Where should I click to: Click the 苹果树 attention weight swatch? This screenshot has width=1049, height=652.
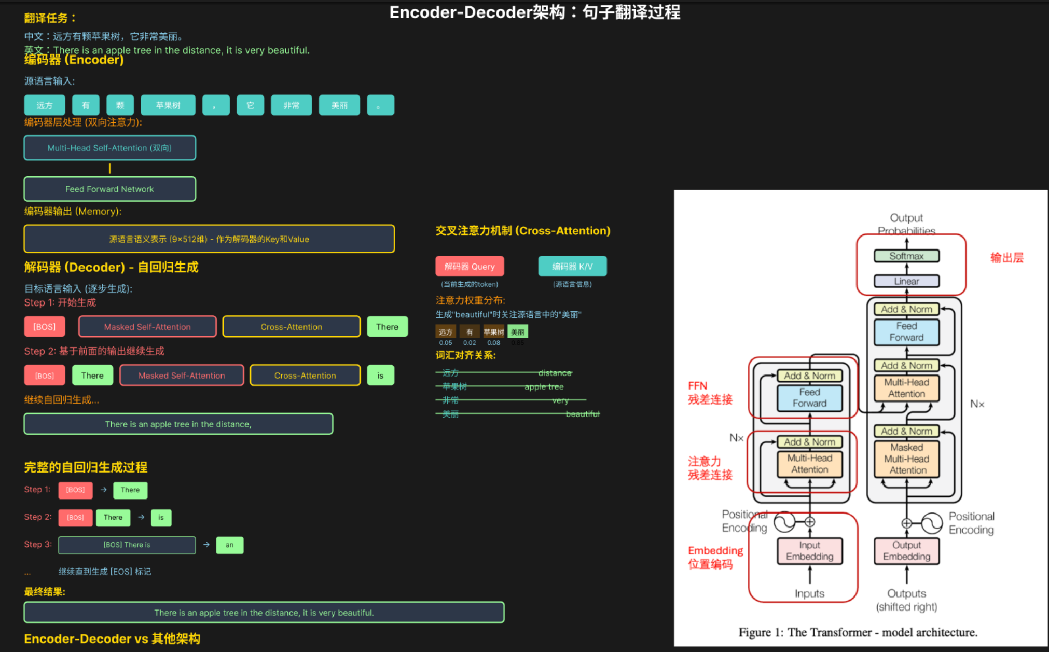click(x=493, y=332)
